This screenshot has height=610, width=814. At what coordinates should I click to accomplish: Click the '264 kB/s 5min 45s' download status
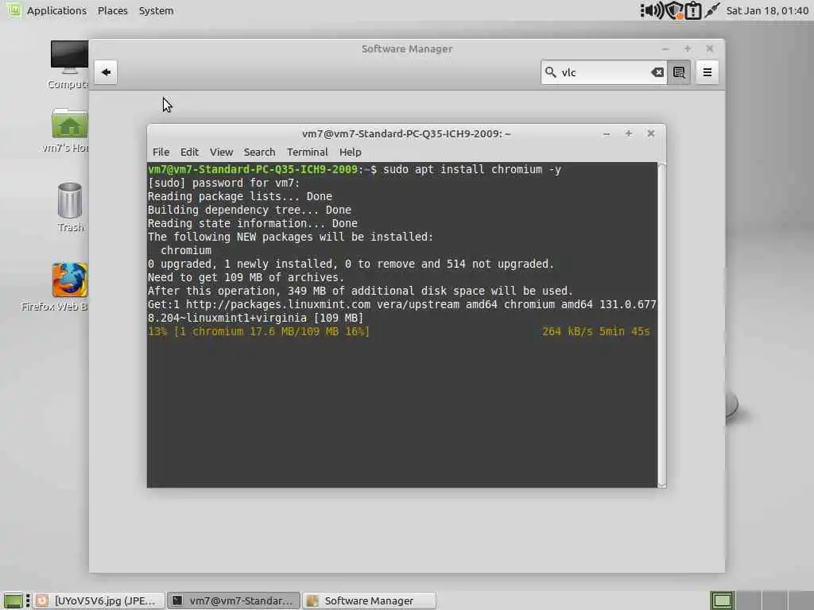(x=596, y=331)
